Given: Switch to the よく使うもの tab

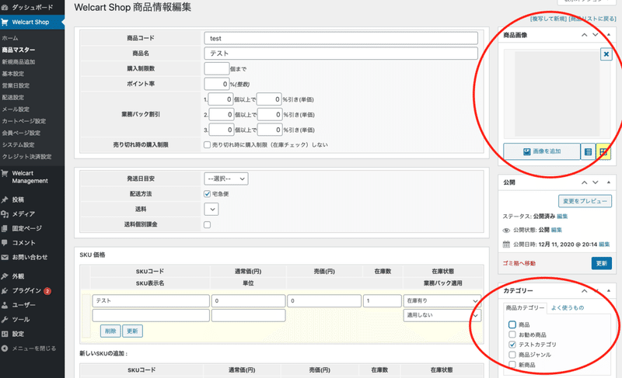Looking at the screenshot, I should (568, 308).
